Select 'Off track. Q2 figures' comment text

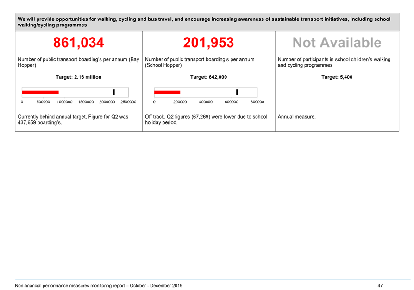[x=206, y=120]
